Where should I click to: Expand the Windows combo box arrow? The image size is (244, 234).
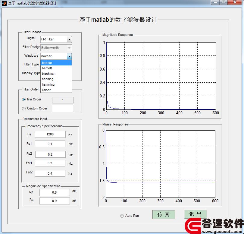pyautogui.click(x=69, y=56)
